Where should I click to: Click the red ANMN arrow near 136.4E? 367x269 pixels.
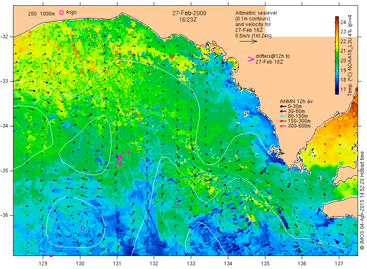tap(318, 244)
